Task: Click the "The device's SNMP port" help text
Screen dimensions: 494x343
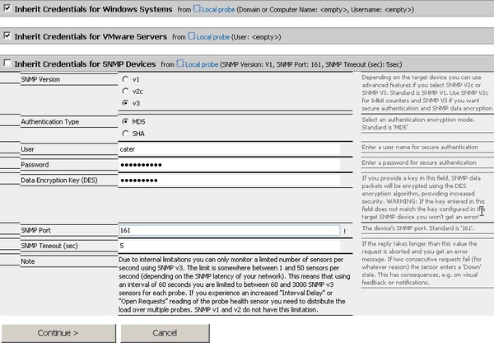Action: click(x=417, y=228)
